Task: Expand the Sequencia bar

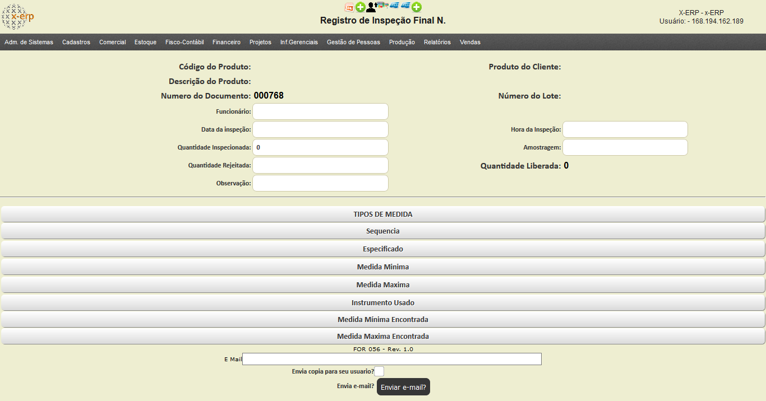Action: coord(383,231)
